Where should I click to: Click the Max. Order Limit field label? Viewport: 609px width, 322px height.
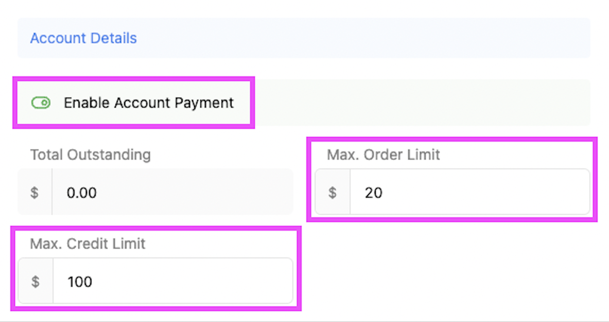pyautogui.click(x=383, y=154)
